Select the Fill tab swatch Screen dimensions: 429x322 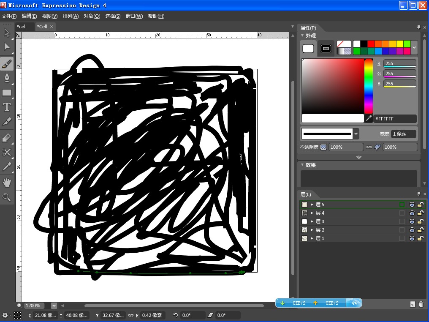click(308, 49)
